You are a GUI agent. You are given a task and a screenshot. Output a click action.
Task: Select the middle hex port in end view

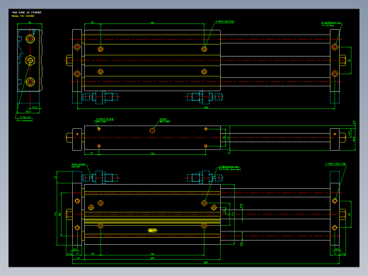(x=30, y=60)
